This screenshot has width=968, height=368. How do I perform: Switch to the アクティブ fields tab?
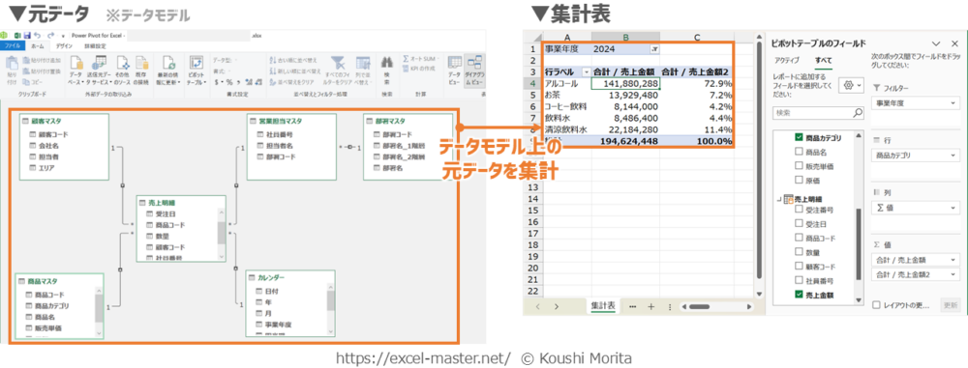(x=786, y=61)
